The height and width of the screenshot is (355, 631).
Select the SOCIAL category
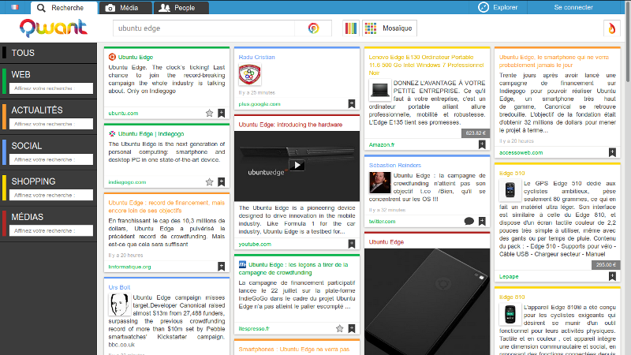27,146
